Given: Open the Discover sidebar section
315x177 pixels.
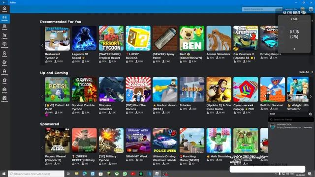Looking at the screenshot, I should click(x=4, y=18).
